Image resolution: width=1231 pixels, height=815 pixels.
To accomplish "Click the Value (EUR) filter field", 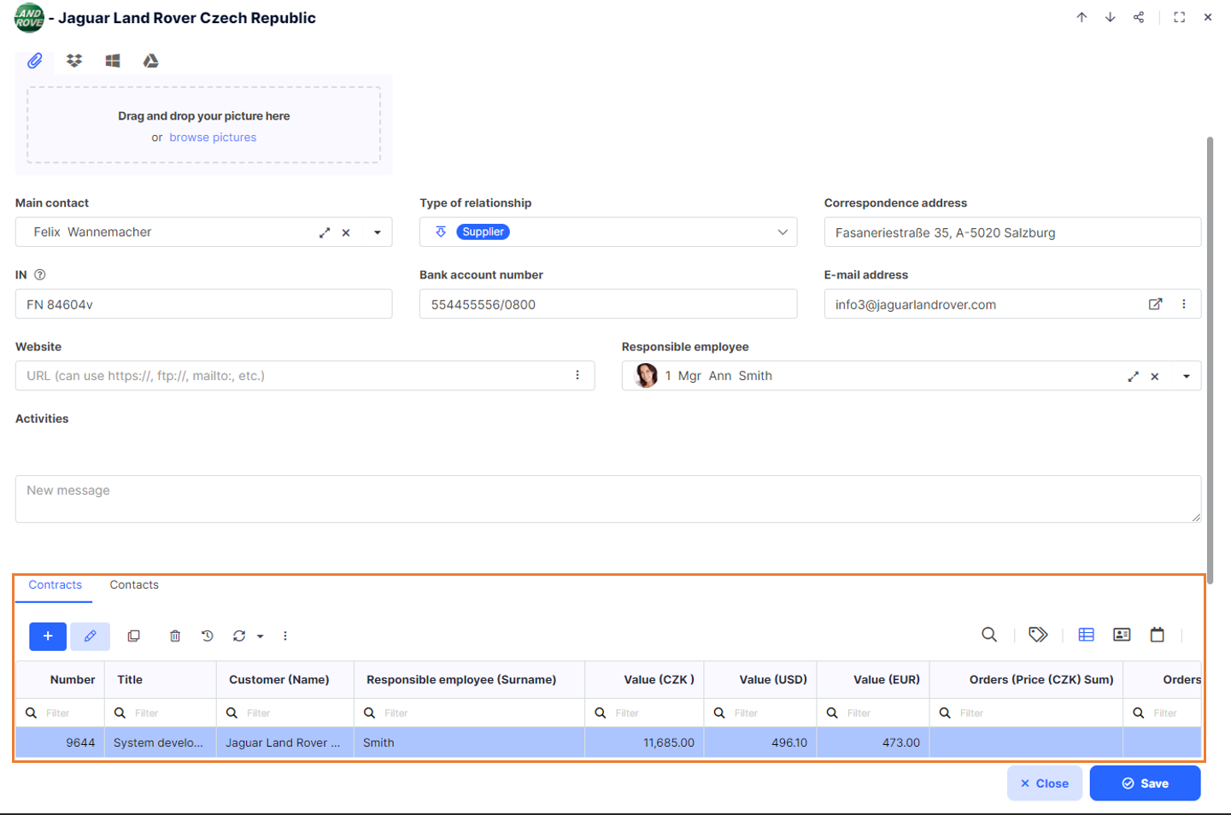I will [x=873, y=713].
